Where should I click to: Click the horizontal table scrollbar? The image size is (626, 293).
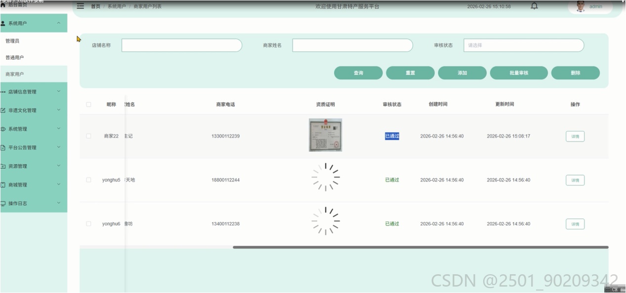(x=420, y=247)
